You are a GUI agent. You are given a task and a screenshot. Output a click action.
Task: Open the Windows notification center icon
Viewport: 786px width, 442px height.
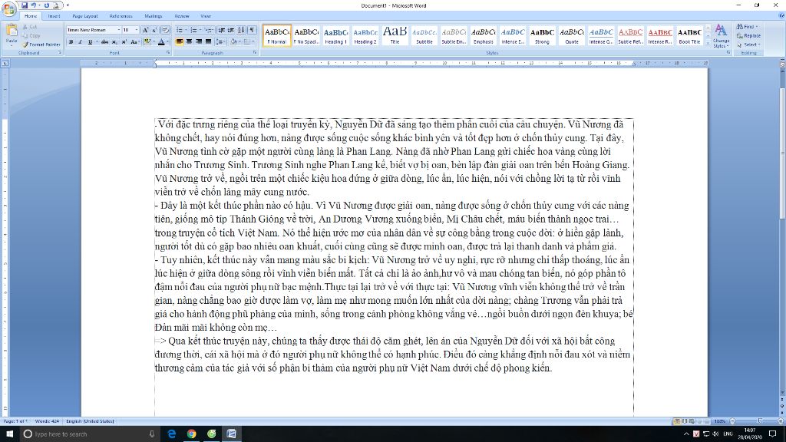[772, 434]
